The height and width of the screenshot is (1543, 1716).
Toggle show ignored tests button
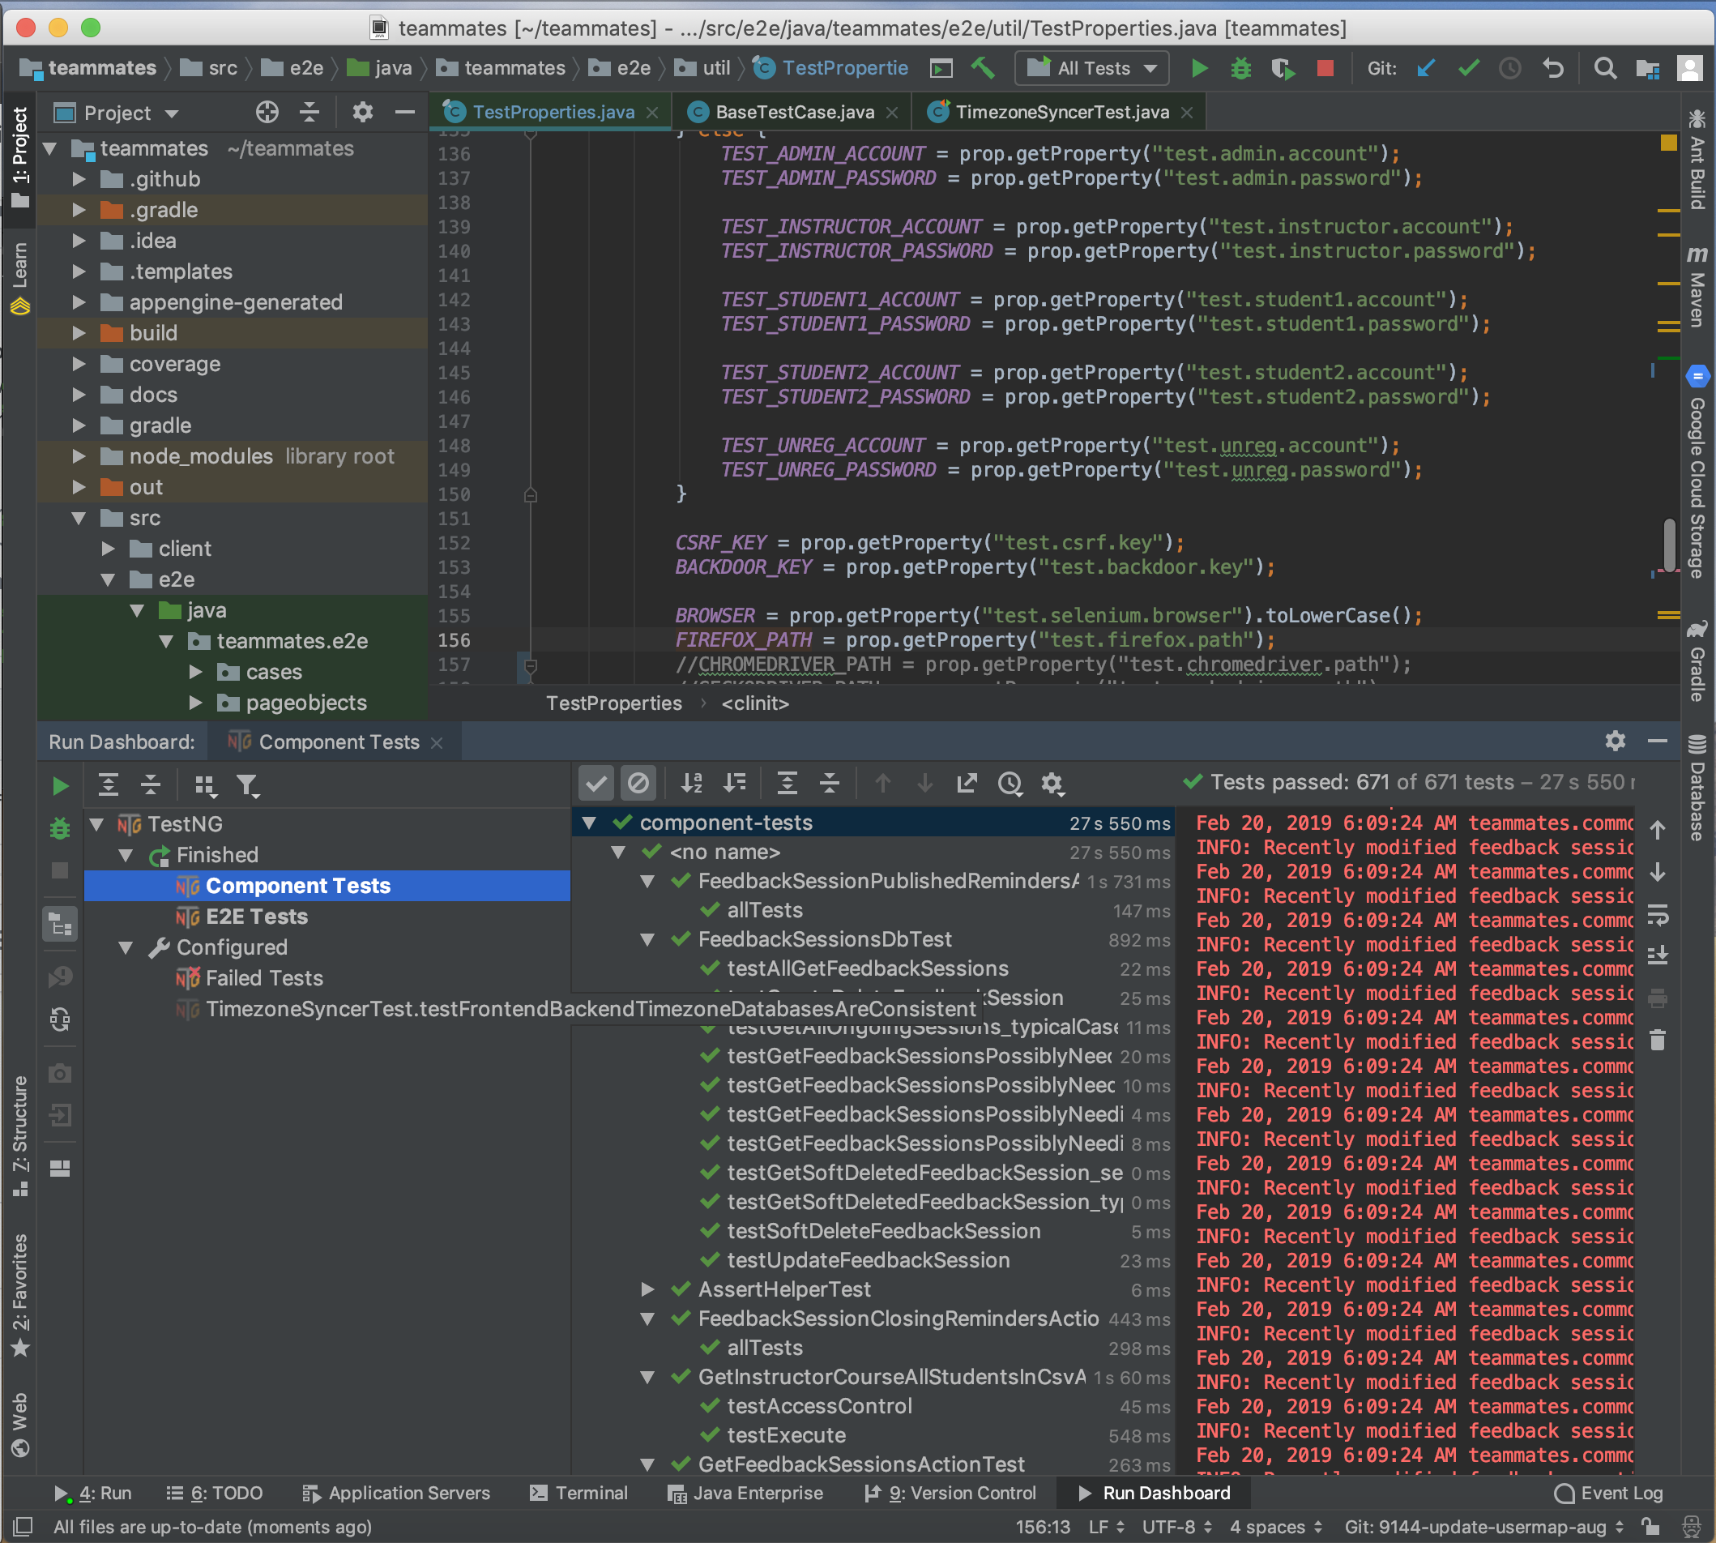click(638, 783)
